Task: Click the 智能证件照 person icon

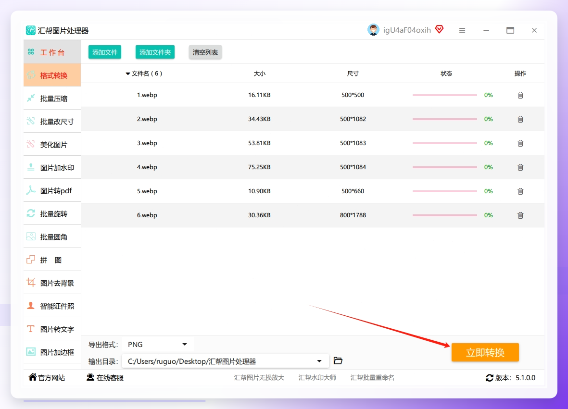Action: 31,306
